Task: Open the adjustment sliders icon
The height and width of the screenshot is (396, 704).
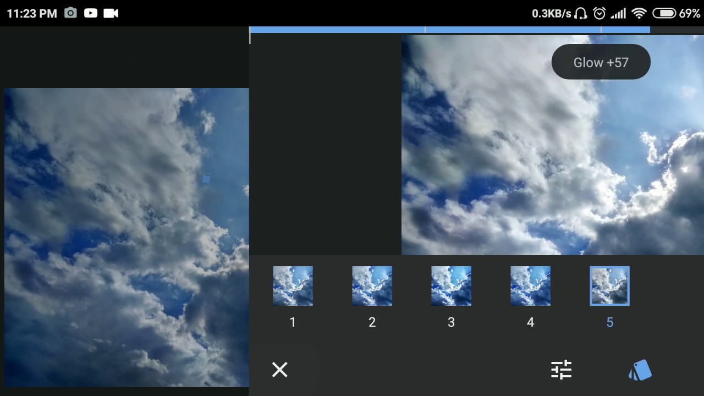Action: point(562,370)
